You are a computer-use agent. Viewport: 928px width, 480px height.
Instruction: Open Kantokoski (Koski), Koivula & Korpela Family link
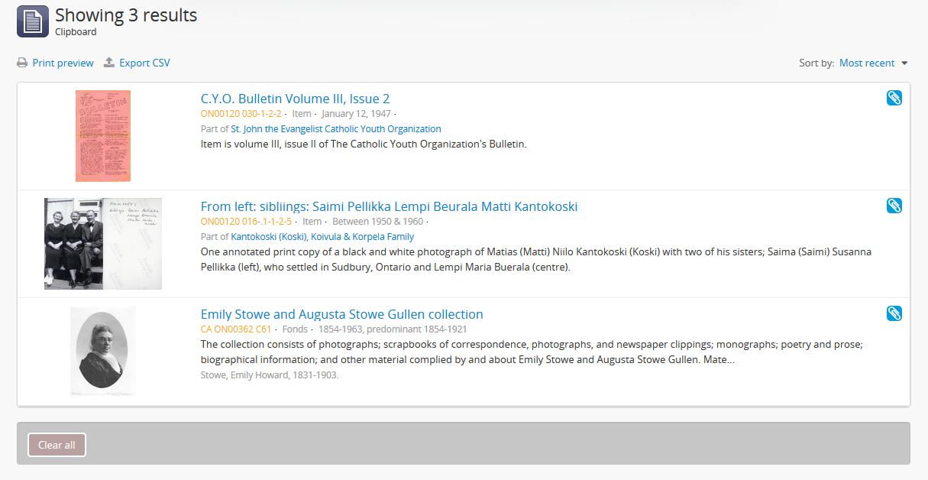(322, 237)
